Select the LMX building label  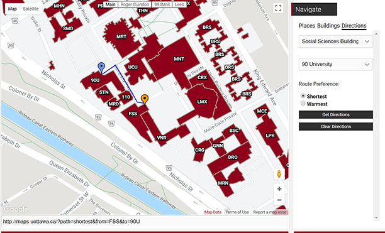[x=202, y=102]
